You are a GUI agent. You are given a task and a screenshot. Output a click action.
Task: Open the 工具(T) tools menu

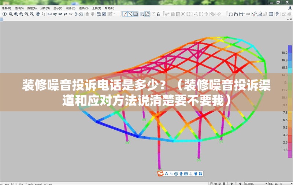tap(96, 8)
